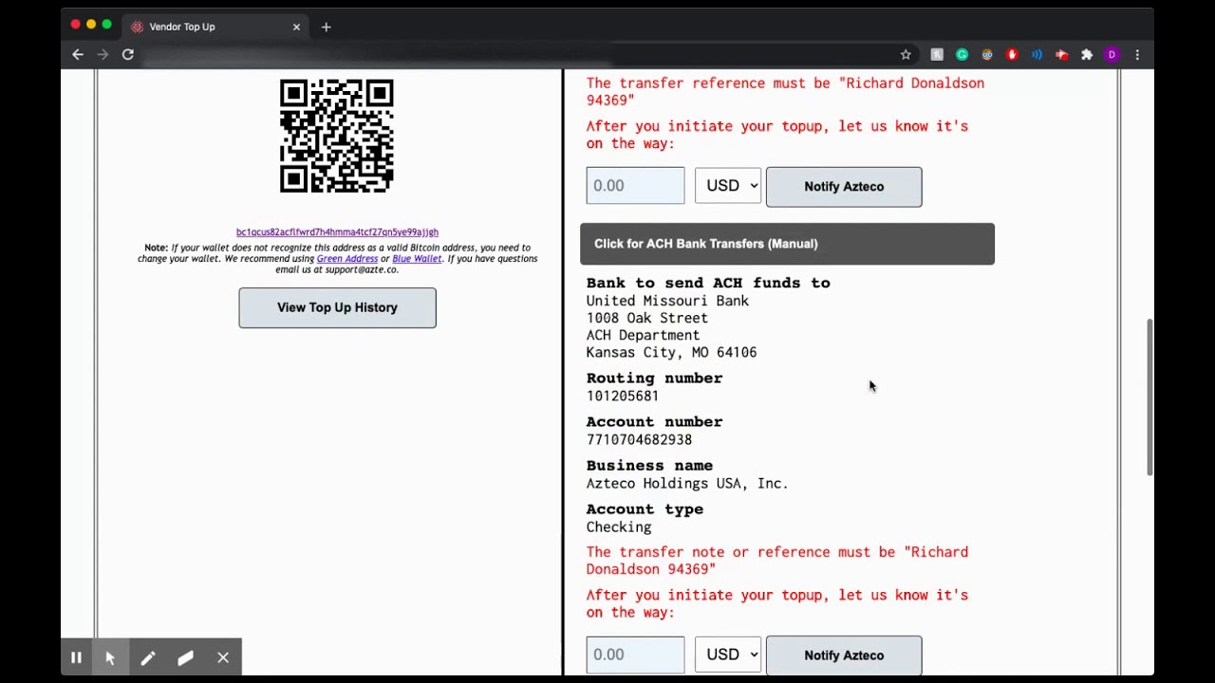Screen dimensions: 1215x683
Task: Click the Kansas City, MO 64106 text
Action: (671, 352)
